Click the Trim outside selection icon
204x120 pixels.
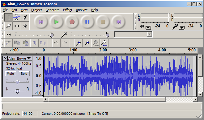34,43
